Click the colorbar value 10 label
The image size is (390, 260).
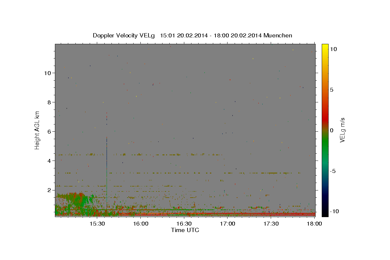[333, 49]
